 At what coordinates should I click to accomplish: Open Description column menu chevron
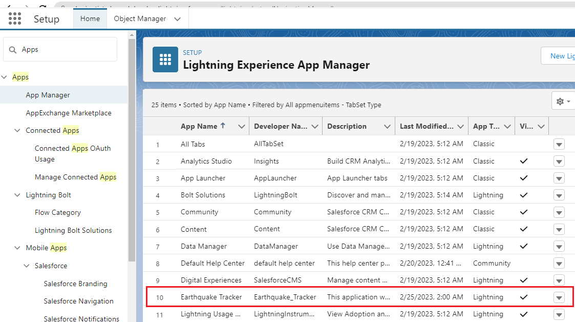pyautogui.click(x=387, y=126)
